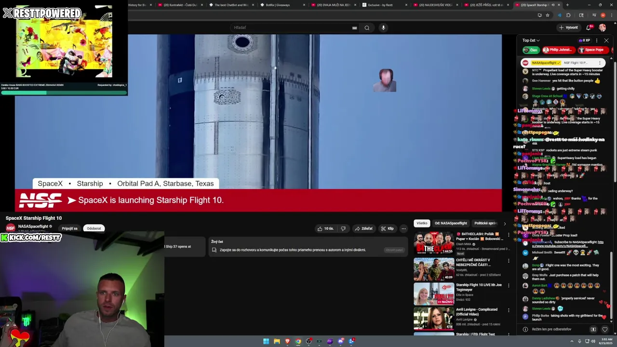Screen dimensions: 617x347
Task: Select the Všetko filter chip
Action: coord(422,223)
